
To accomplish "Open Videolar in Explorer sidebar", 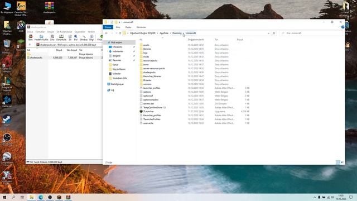I will (117, 74).
